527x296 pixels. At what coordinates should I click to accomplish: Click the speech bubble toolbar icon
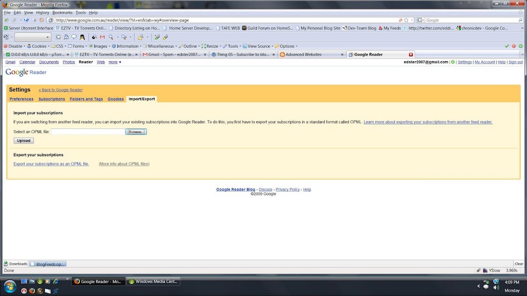click(x=74, y=37)
